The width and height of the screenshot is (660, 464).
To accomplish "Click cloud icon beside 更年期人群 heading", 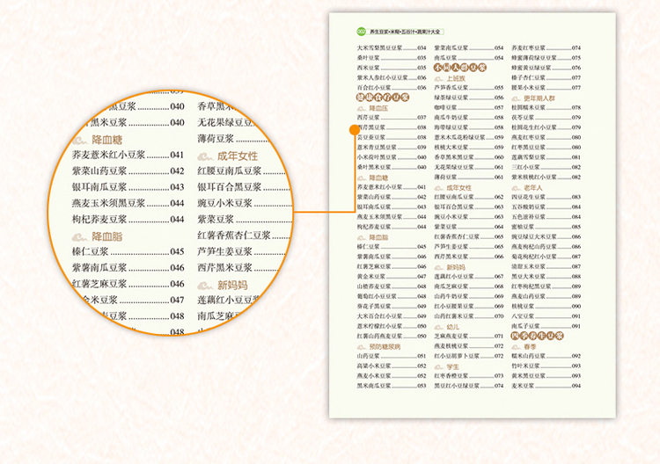I will point(516,98).
